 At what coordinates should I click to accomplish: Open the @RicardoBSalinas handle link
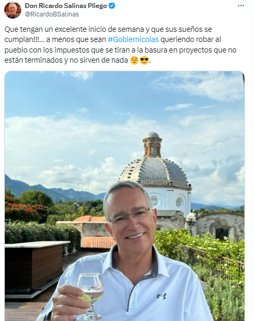click(52, 14)
